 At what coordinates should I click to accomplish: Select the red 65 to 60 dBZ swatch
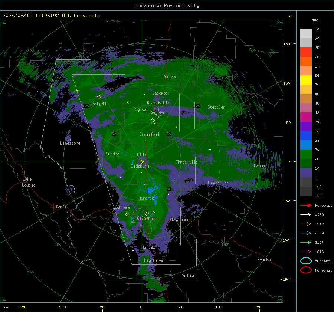(306, 52)
